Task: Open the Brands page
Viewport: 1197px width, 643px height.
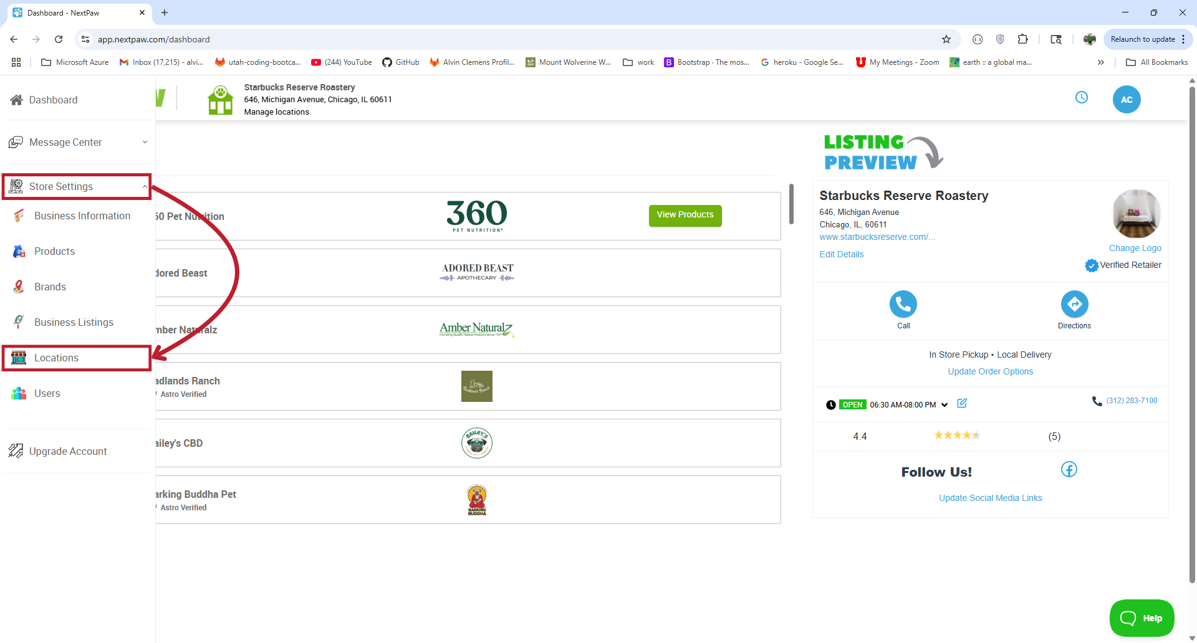Action: coord(50,287)
